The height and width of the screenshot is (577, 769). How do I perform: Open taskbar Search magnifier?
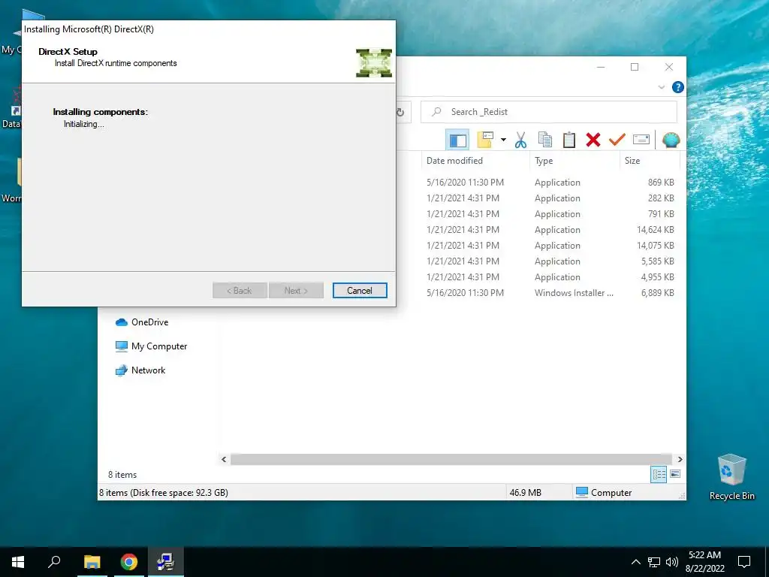(54, 562)
